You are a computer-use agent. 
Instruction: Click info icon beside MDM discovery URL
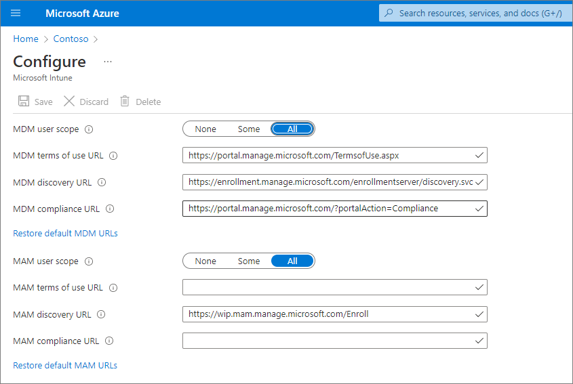tap(102, 182)
